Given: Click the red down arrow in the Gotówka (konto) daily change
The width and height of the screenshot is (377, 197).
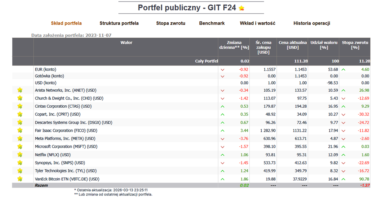Looking at the screenshot, I should (222, 76).
